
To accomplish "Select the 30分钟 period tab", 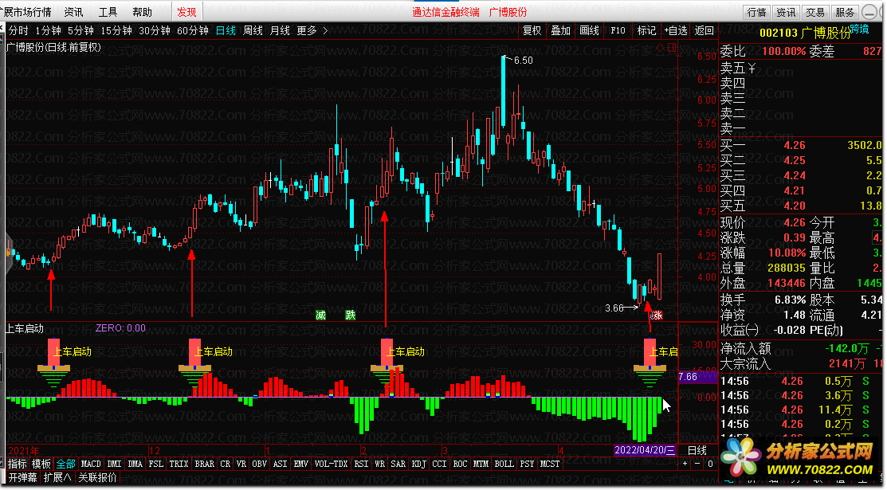I will click(155, 30).
